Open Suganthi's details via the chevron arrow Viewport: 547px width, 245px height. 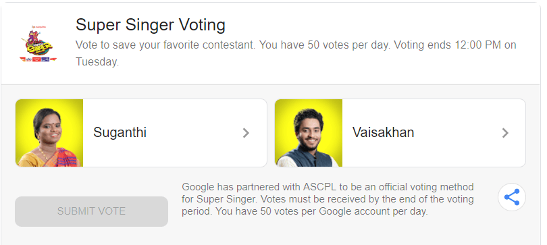246,133
